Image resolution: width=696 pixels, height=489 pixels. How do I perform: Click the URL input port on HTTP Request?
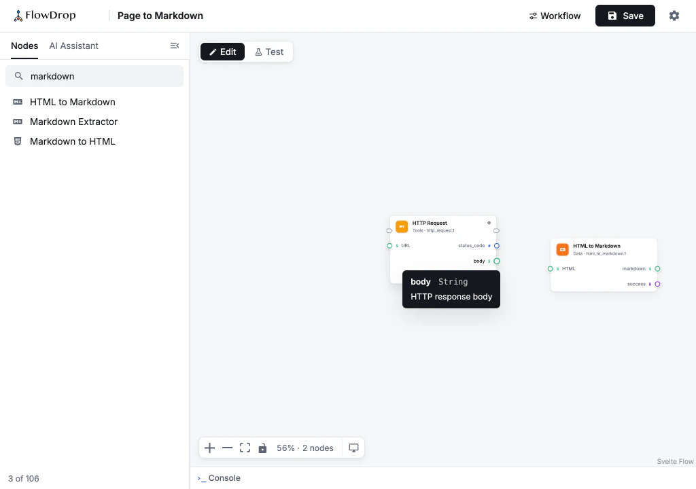pyautogui.click(x=389, y=246)
